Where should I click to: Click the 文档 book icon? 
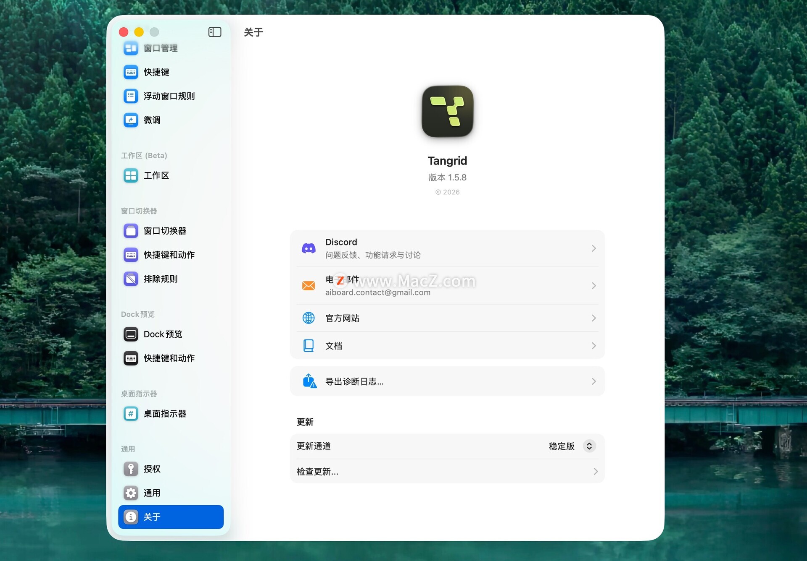pos(309,346)
